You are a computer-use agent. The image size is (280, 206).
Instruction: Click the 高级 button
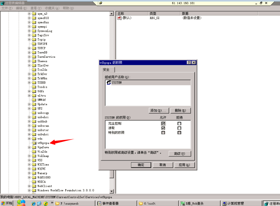[180, 154]
